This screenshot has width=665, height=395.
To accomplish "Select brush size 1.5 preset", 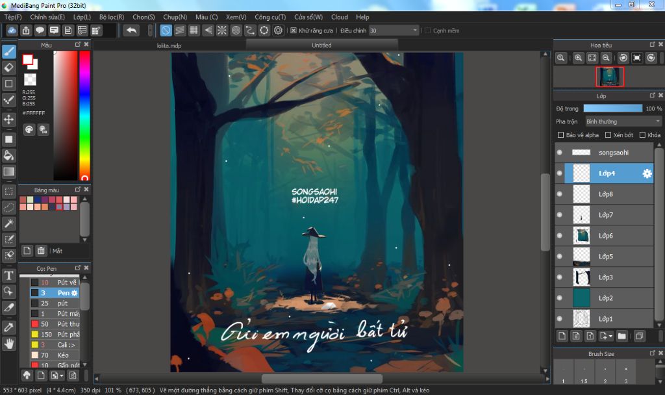I will pos(584,371).
